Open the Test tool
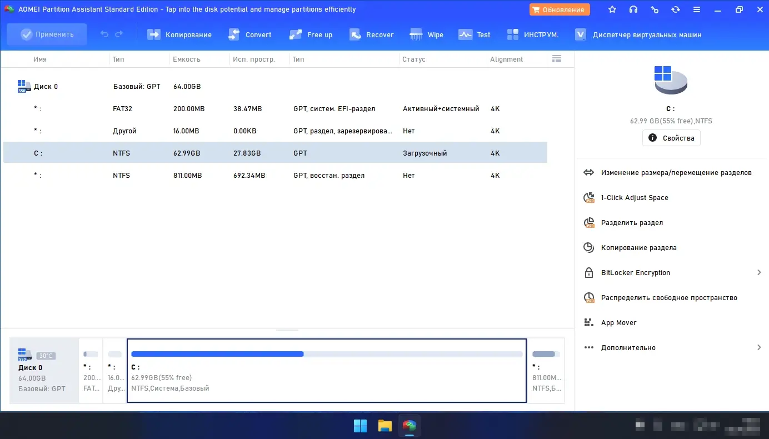The height and width of the screenshot is (439, 769). [x=475, y=34]
